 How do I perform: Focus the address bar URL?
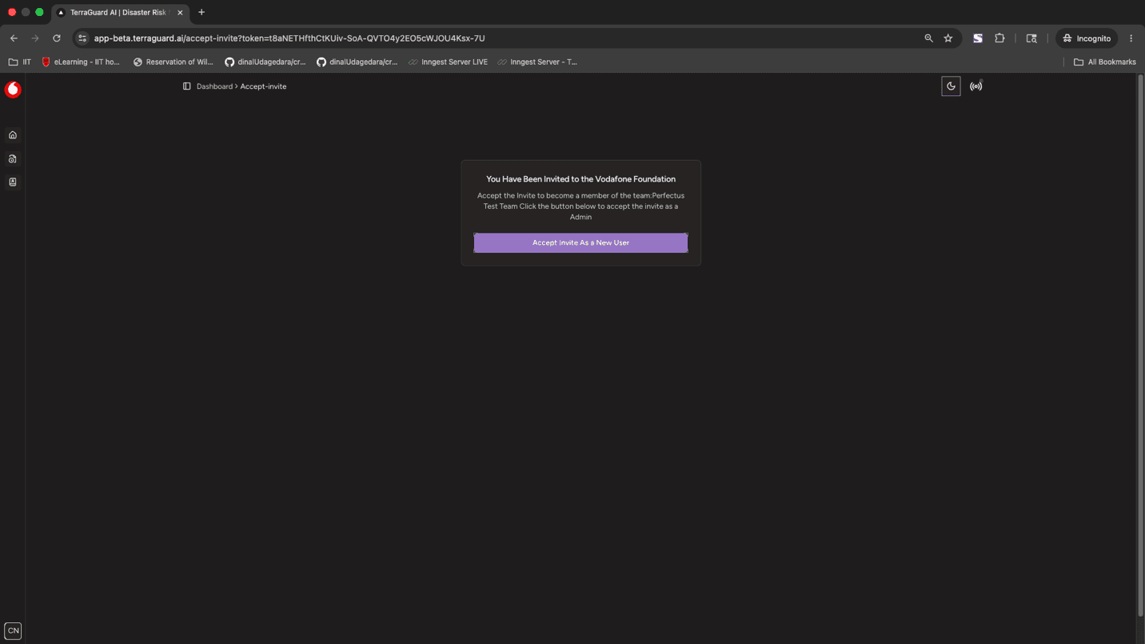[289, 38]
